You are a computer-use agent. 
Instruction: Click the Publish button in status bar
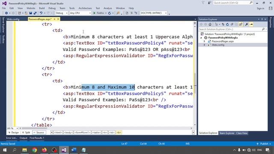(x=264, y=144)
